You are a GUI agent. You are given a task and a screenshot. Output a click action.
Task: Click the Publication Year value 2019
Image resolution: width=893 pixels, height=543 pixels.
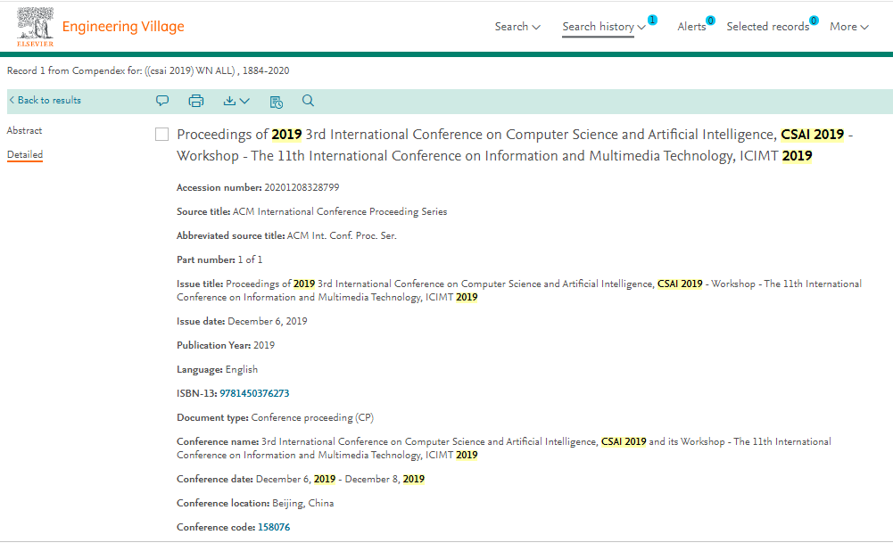click(x=264, y=345)
